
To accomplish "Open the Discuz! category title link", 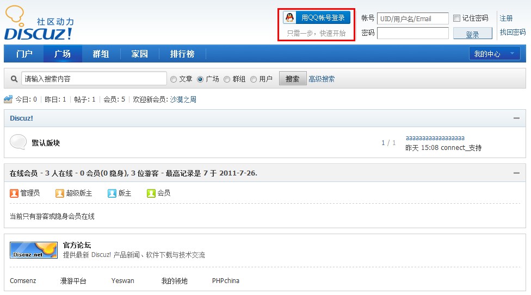I will [21, 118].
